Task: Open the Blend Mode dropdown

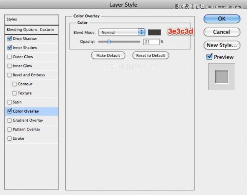Action: point(121,32)
